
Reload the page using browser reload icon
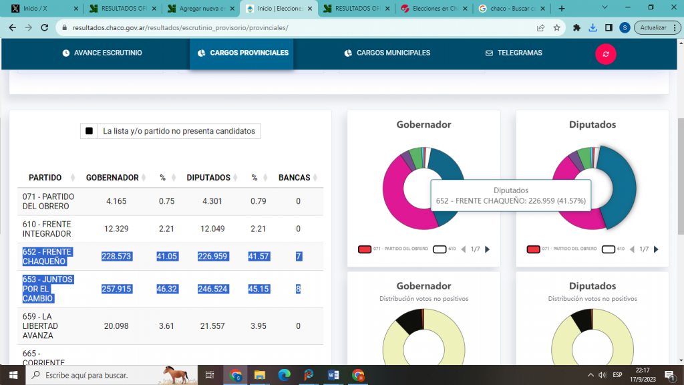tap(45, 28)
